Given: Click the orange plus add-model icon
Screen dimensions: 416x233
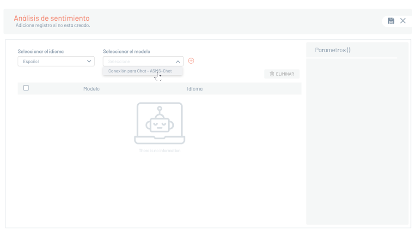Looking at the screenshot, I should pos(191,61).
